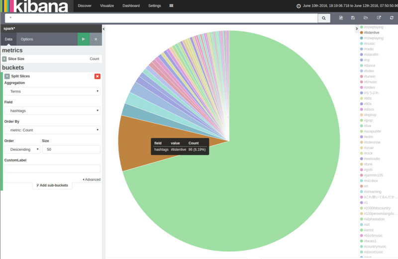The height and width of the screenshot is (259, 398).
Task: Click the refresh icon in toolbar
Action: point(392,18)
